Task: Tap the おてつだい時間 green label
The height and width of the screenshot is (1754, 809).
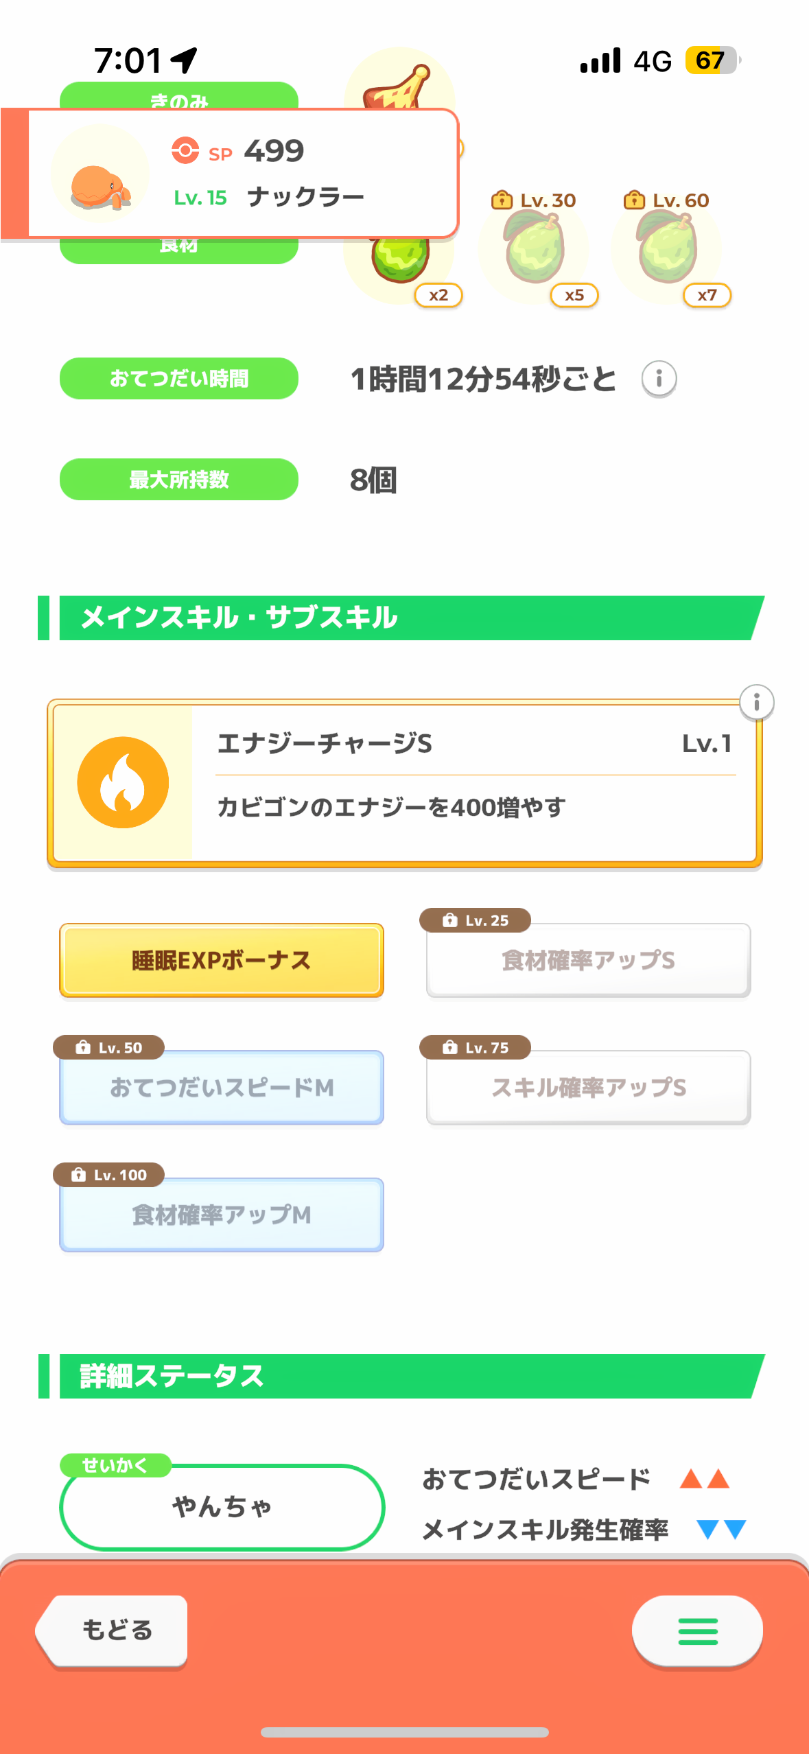Action: coord(179,378)
